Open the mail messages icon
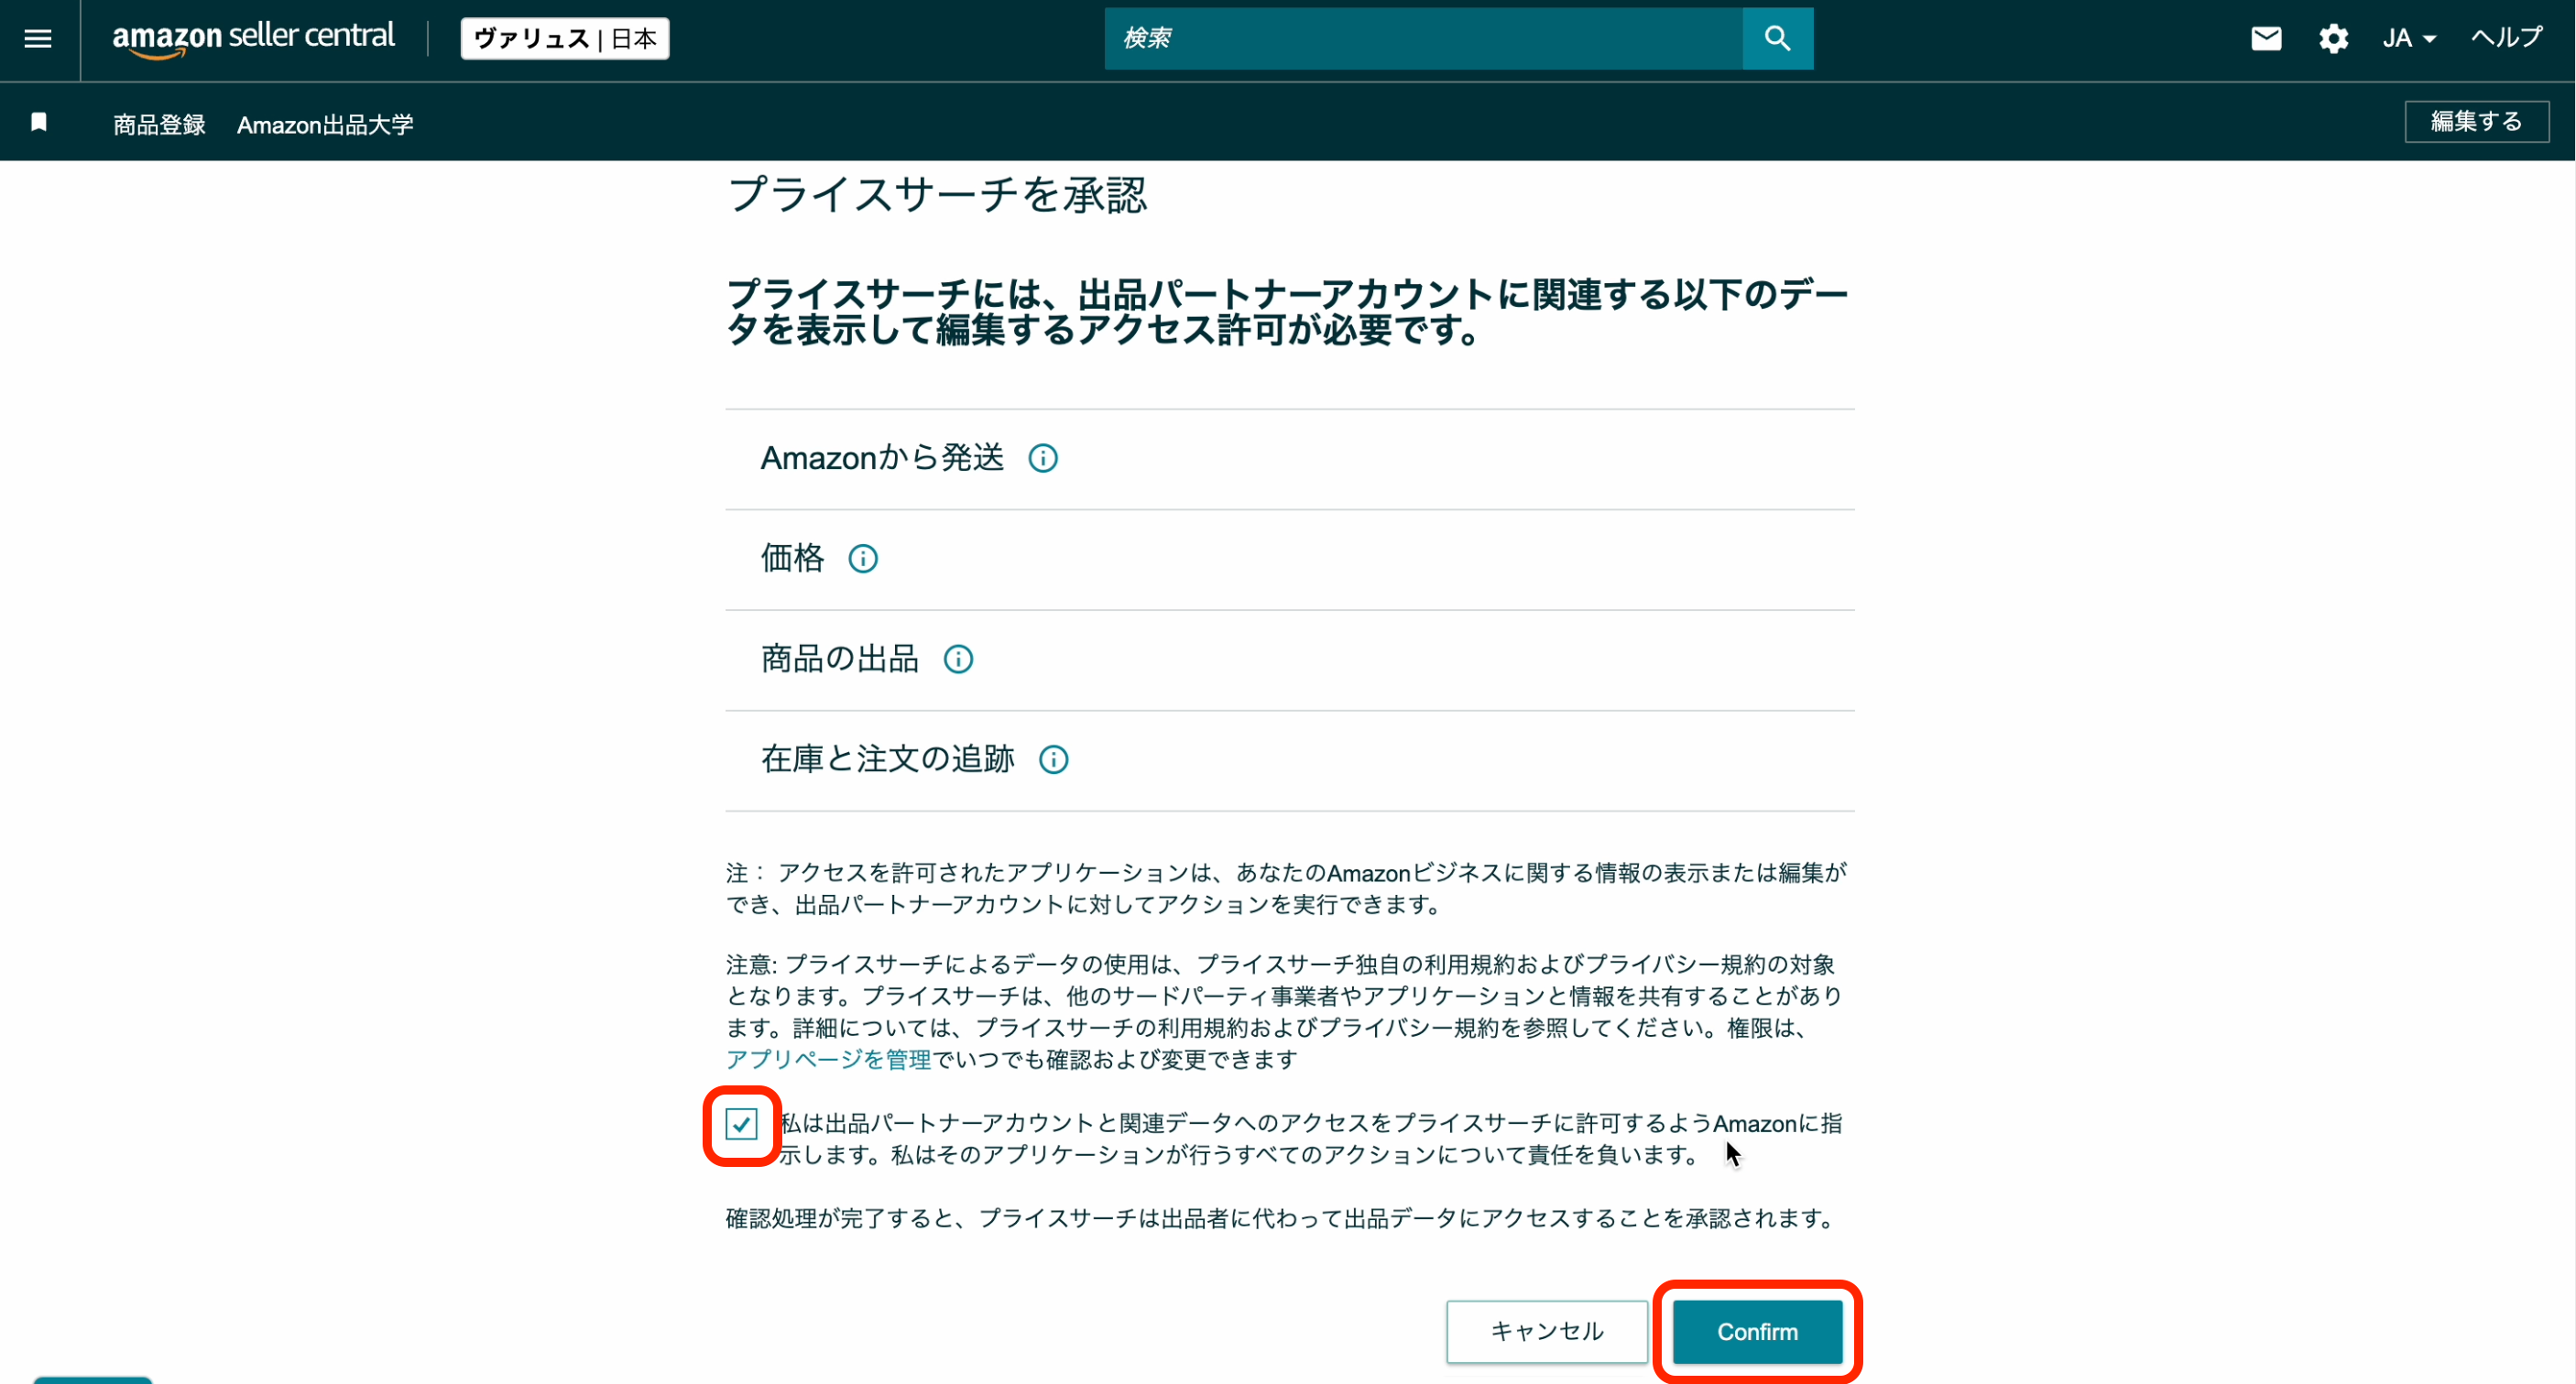2576x1384 pixels. tap(2265, 39)
